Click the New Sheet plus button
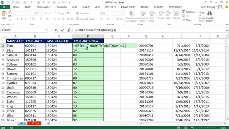229x129 pixels. [x=49, y=123]
